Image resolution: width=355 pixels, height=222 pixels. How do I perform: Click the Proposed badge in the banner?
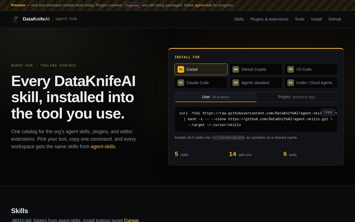[132, 5]
